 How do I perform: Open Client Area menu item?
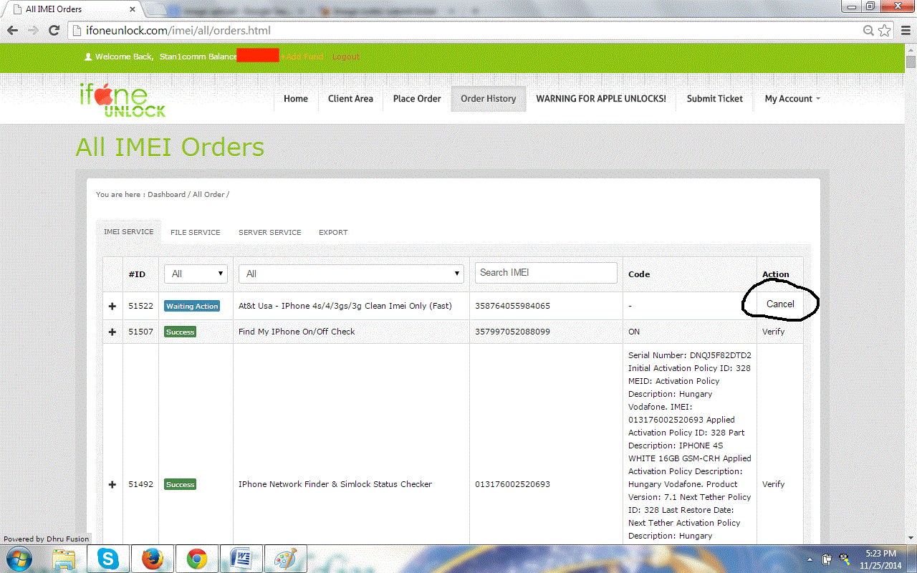pos(350,99)
